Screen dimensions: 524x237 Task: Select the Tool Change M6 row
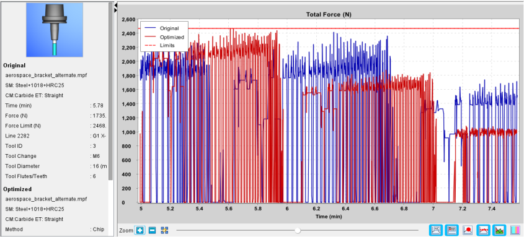(55, 156)
